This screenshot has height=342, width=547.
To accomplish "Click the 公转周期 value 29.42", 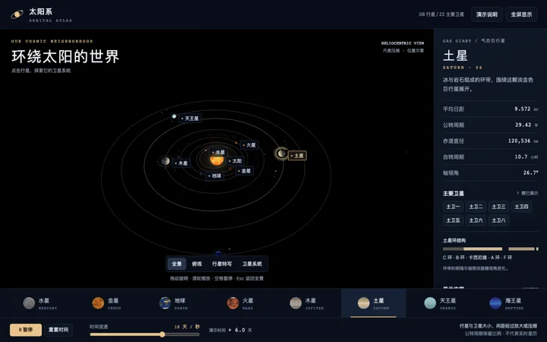I will click(523, 125).
